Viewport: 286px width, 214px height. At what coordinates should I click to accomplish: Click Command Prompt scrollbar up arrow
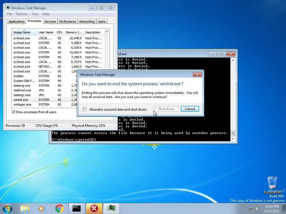pos(233,60)
